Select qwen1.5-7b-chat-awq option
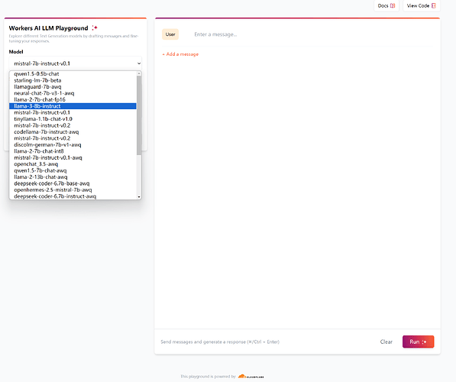 pyautogui.click(x=73, y=170)
